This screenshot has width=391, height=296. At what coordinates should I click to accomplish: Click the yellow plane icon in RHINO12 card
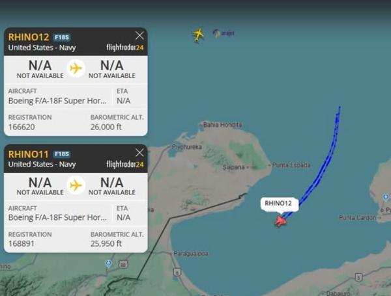coord(76,68)
